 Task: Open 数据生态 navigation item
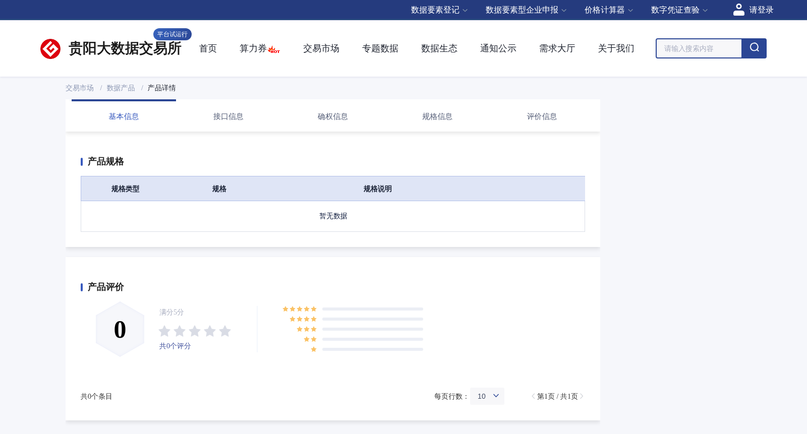click(439, 48)
